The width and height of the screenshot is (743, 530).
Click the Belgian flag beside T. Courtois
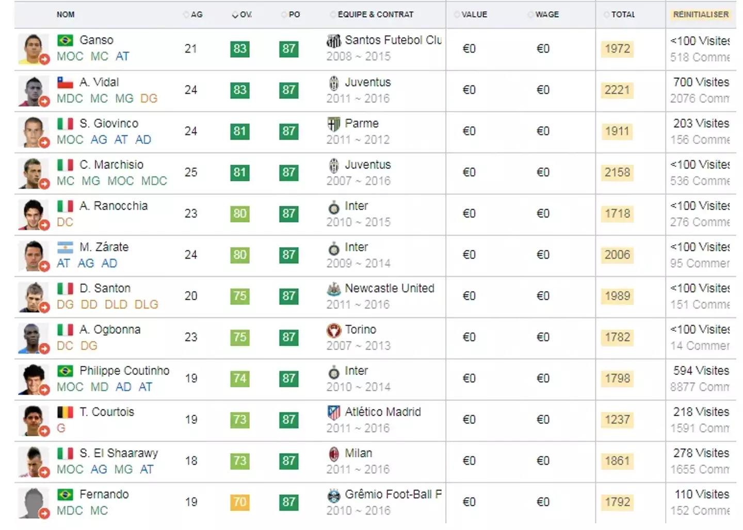[x=65, y=412]
